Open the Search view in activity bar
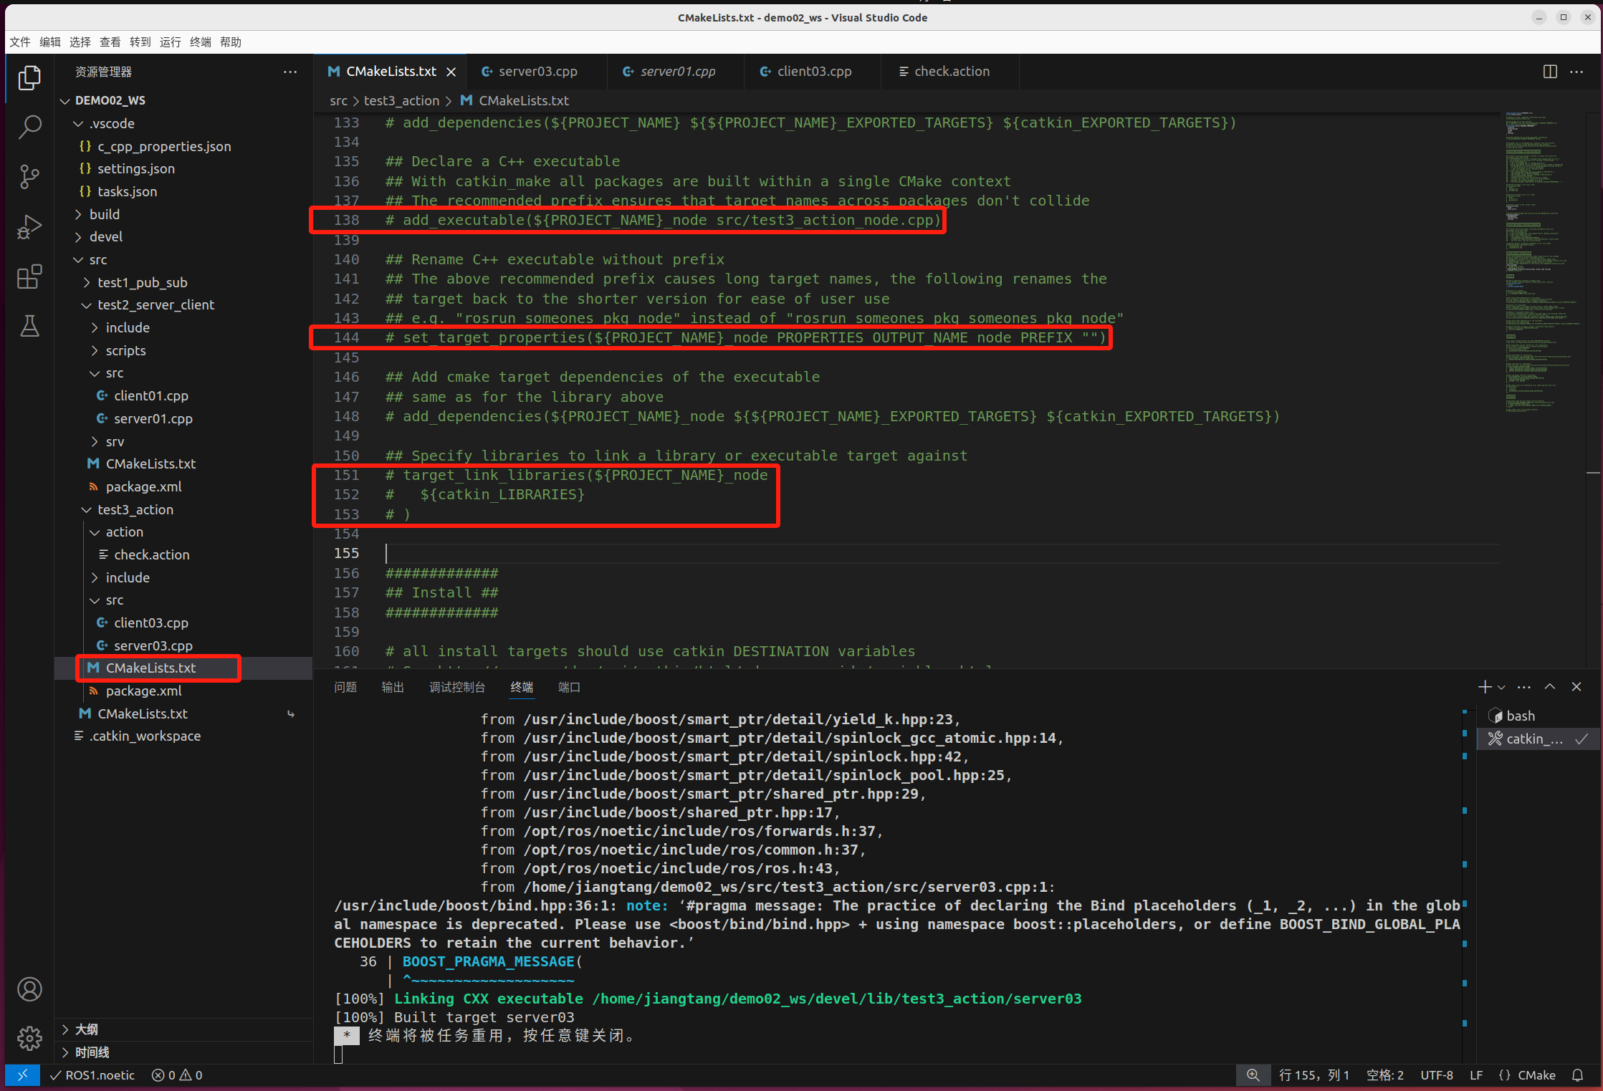Screen dimensions: 1603x1091 tap(29, 128)
